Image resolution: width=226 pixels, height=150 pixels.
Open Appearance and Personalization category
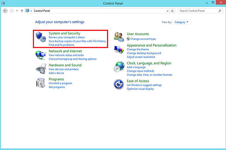pyautogui.click(x=152, y=45)
